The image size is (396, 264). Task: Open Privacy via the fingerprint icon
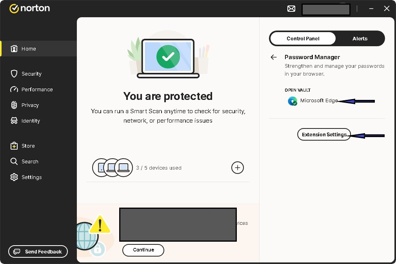coord(14,105)
